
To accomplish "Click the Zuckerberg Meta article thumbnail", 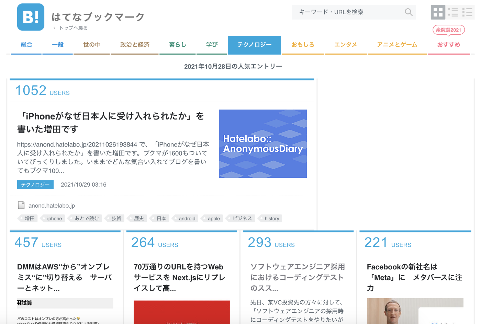I will pyautogui.click(x=415, y=311).
